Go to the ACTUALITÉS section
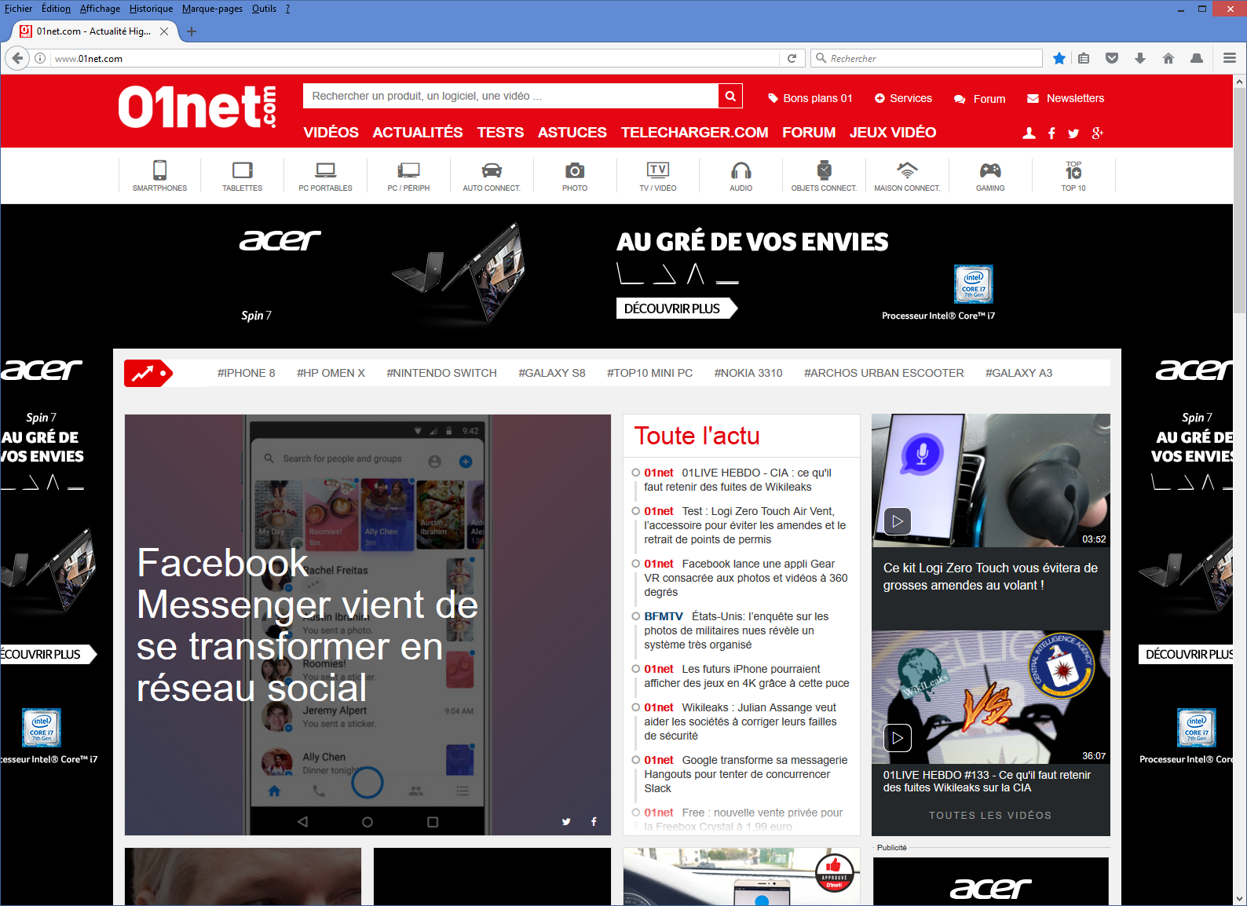Image resolution: width=1247 pixels, height=906 pixels. pos(417,133)
